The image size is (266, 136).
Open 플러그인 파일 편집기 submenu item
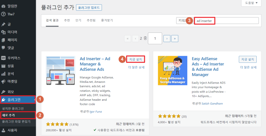tap(16, 121)
